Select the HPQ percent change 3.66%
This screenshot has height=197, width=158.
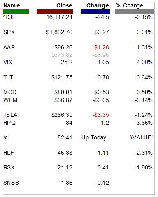(144, 123)
